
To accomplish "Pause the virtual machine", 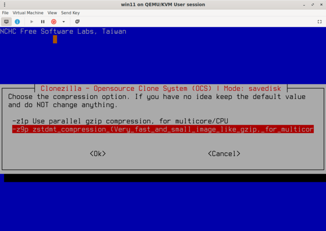I will coord(43,21).
